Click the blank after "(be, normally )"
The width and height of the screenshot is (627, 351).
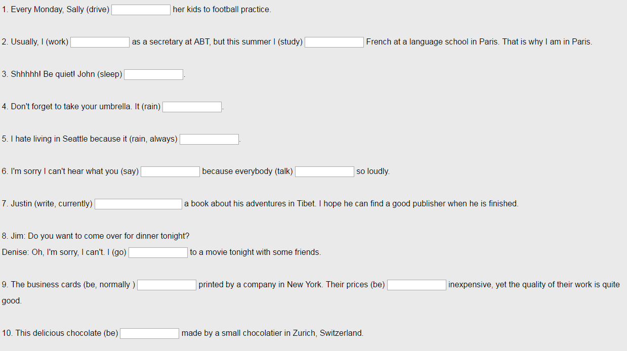click(166, 285)
